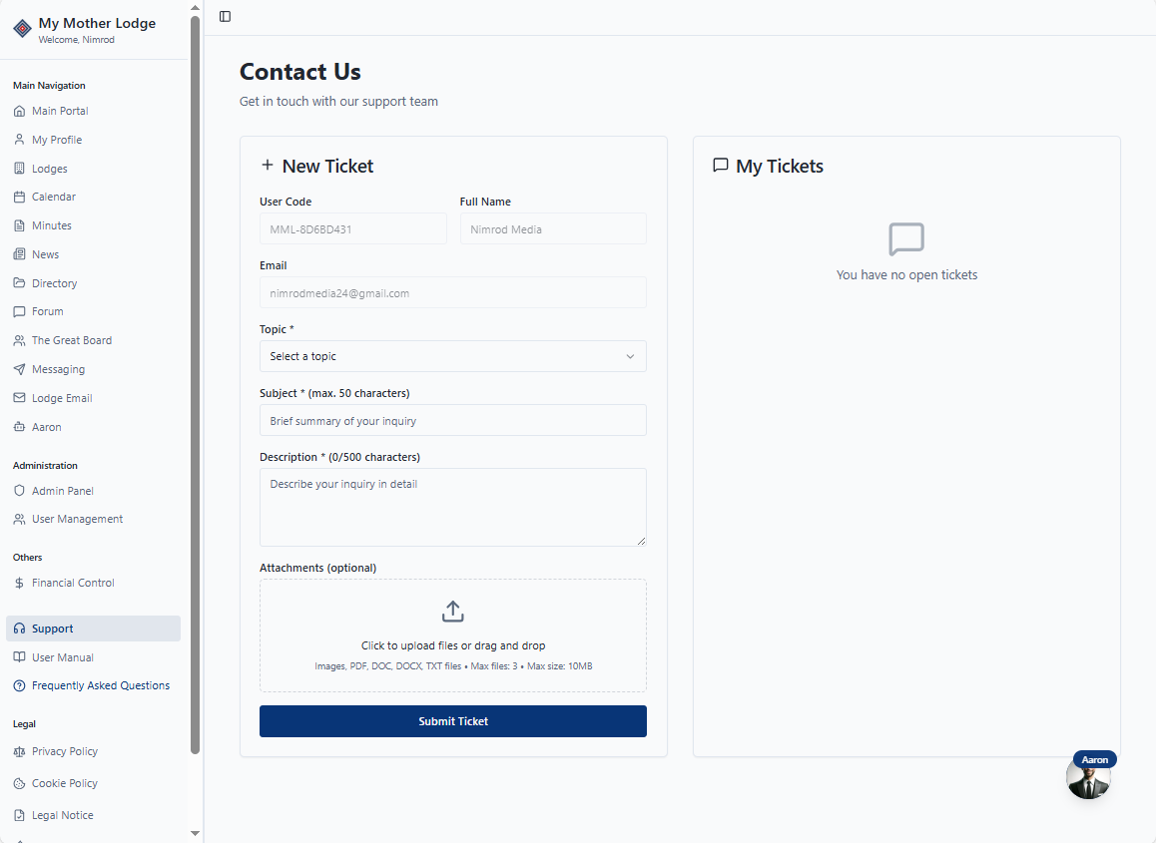Click the sidebar vertical scrollbar
The height and width of the screenshot is (843, 1156).
pos(196,399)
